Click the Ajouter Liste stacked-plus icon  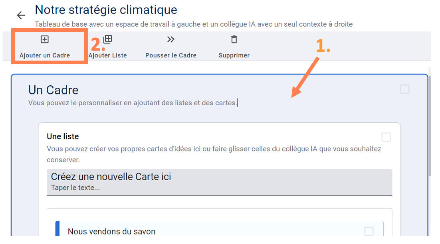pos(108,39)
